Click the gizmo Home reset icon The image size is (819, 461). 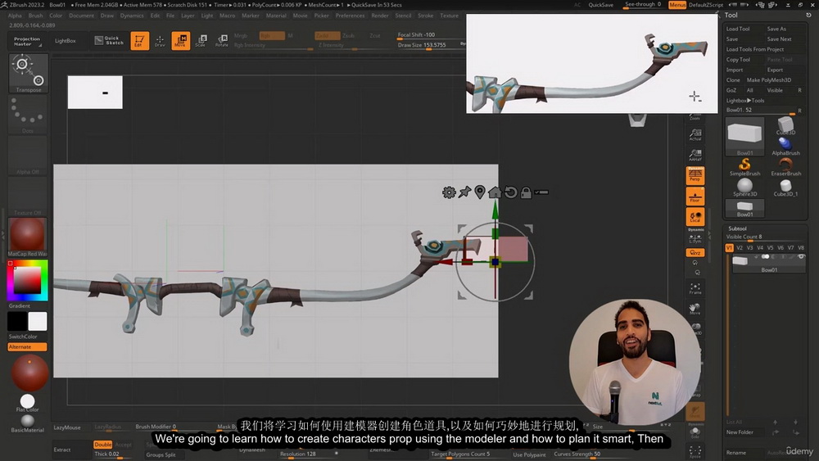[x=495, y=192]
